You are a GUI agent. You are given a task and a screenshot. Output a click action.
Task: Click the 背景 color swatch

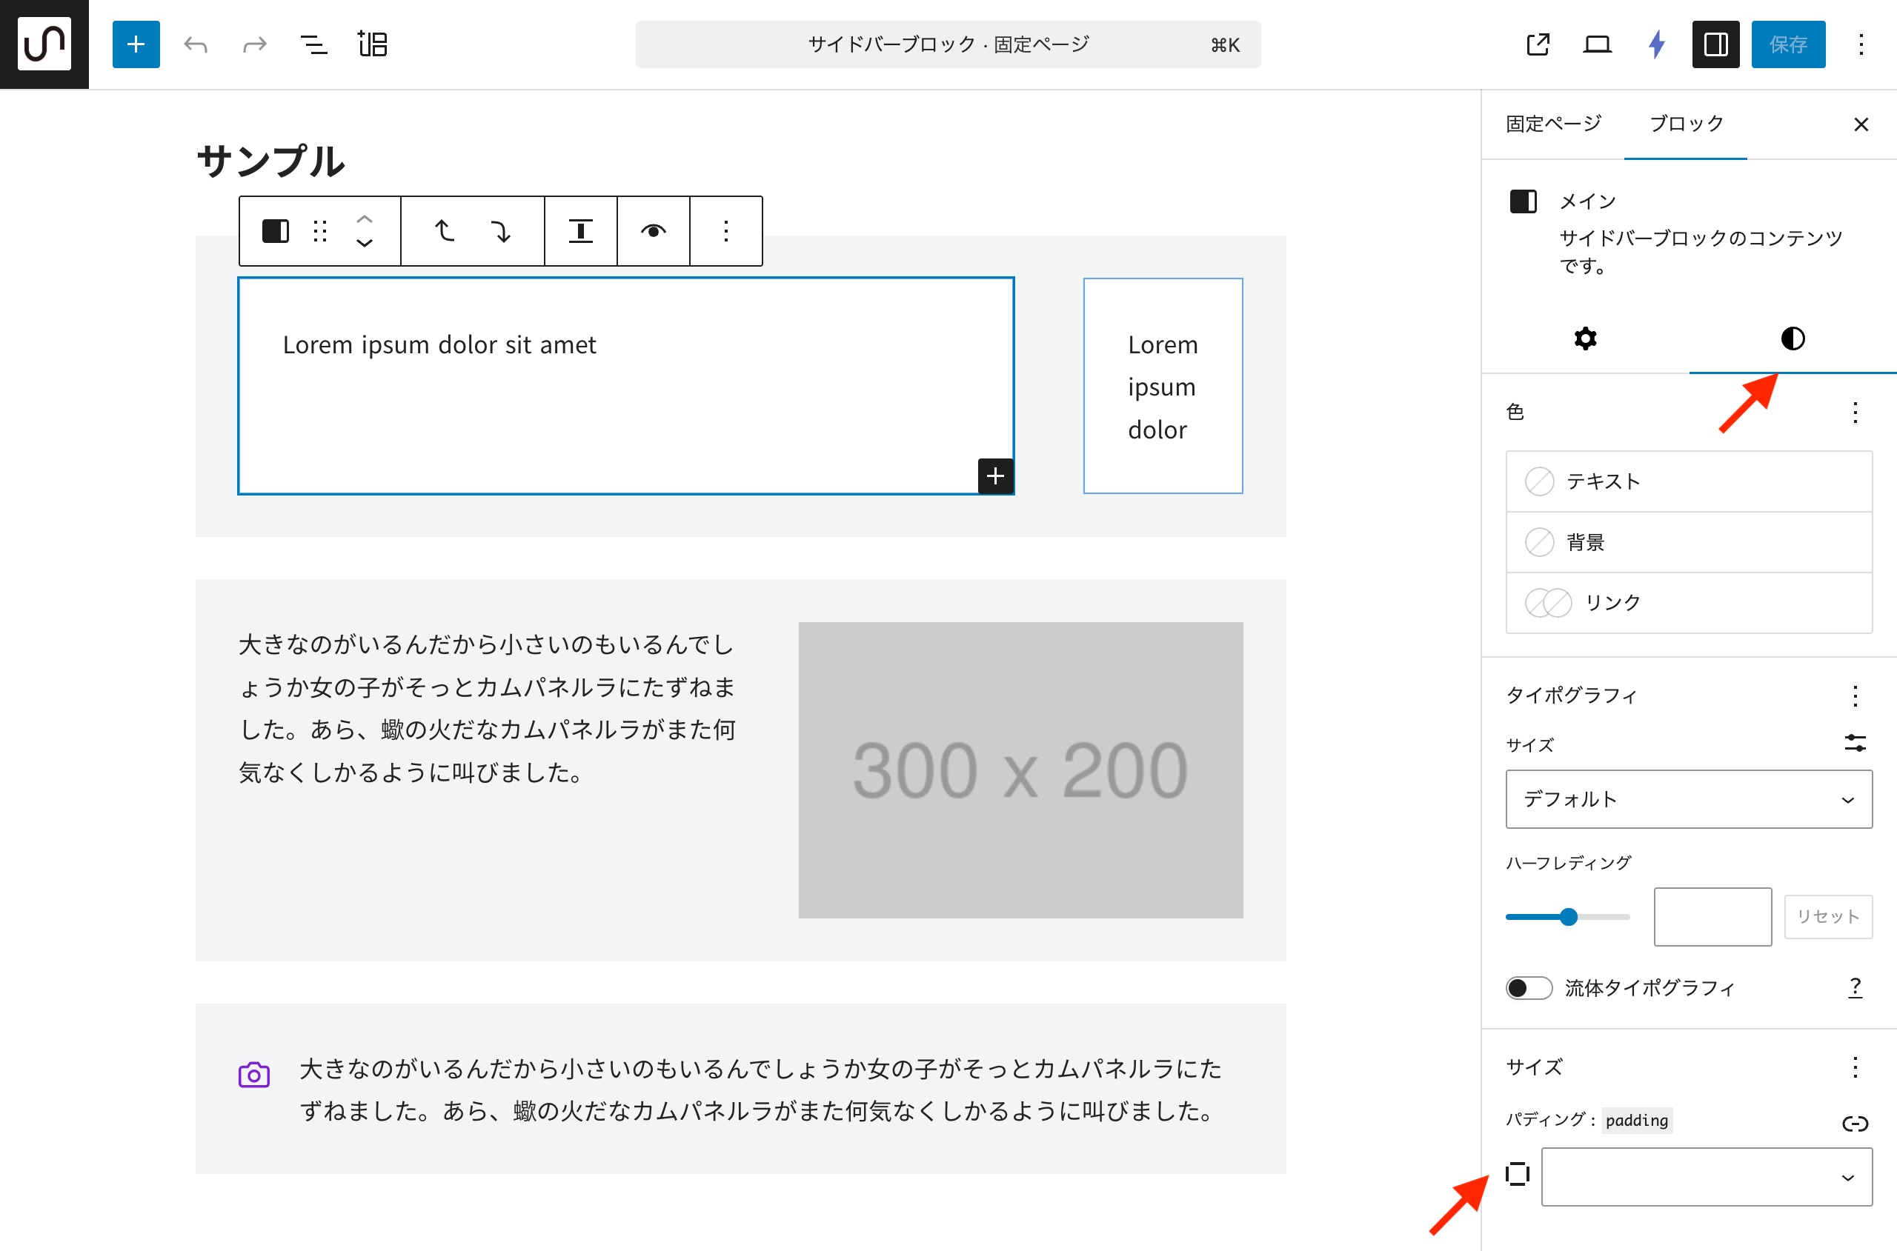pos(1540,542)
